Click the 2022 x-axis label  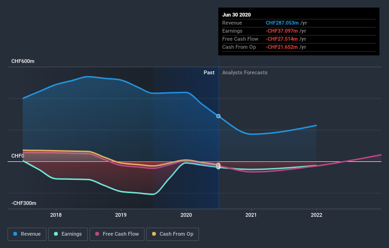(x=317, y=215)
